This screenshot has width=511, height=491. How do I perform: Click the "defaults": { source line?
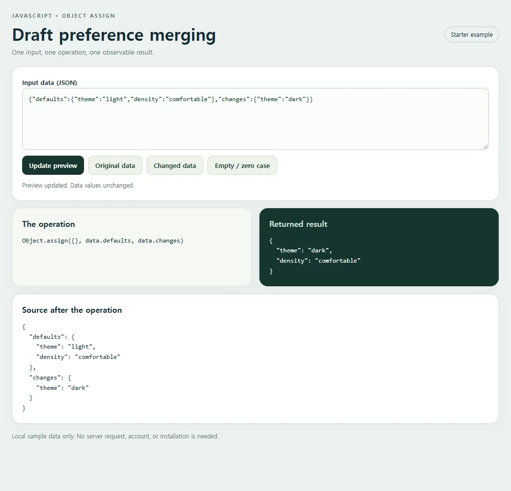52,337
